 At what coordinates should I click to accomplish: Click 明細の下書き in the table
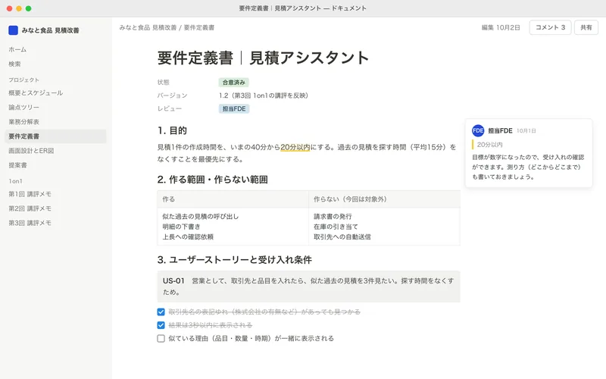(181, 227)
